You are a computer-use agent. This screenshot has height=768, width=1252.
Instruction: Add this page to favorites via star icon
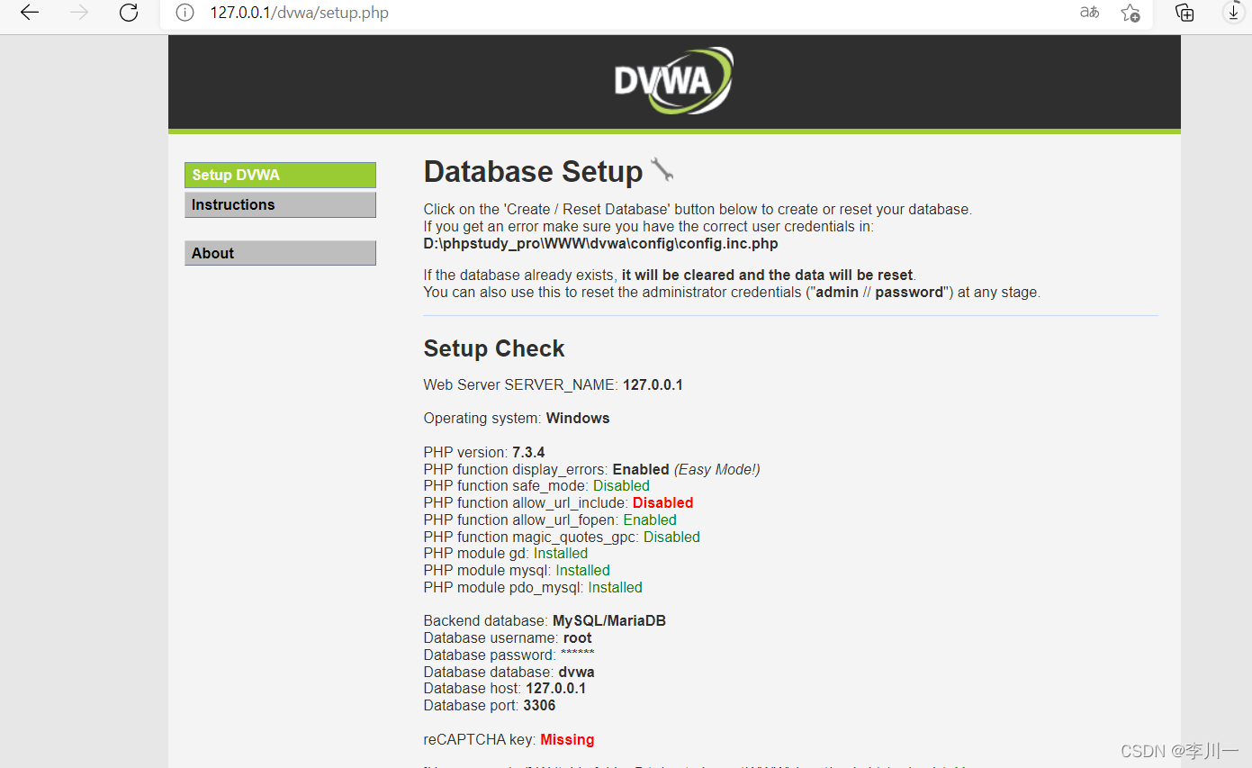1130,14
